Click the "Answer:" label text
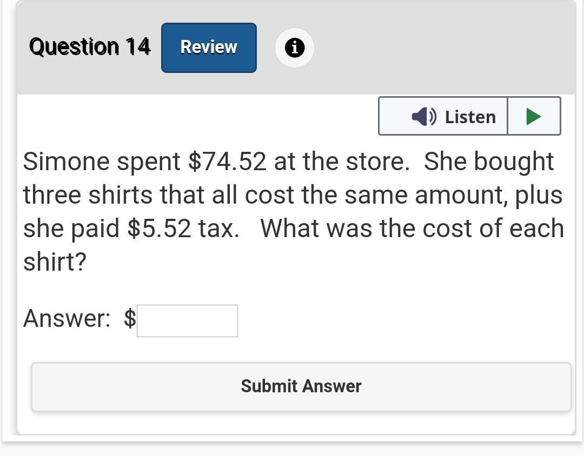The image size is (584, 456). pyautogui.click(x=67, y=318)
